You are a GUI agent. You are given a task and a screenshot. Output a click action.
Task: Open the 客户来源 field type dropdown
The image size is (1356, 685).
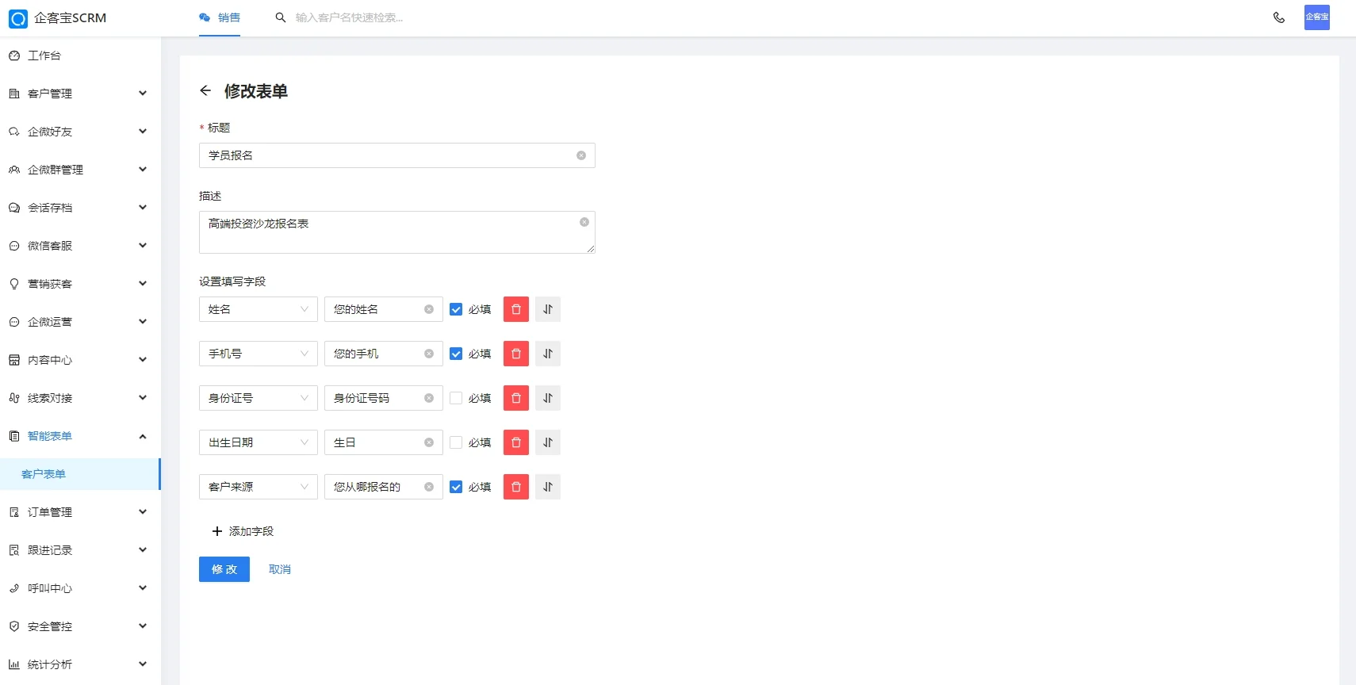[x=259, y=487]
